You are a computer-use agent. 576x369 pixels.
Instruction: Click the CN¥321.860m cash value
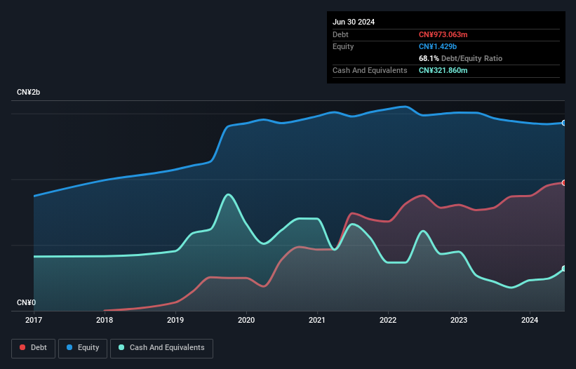click(x=443, y=70)
